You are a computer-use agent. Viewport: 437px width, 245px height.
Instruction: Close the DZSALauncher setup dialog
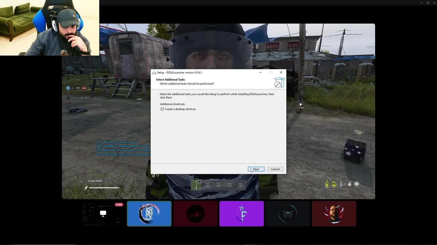click(x=281, y=72)
